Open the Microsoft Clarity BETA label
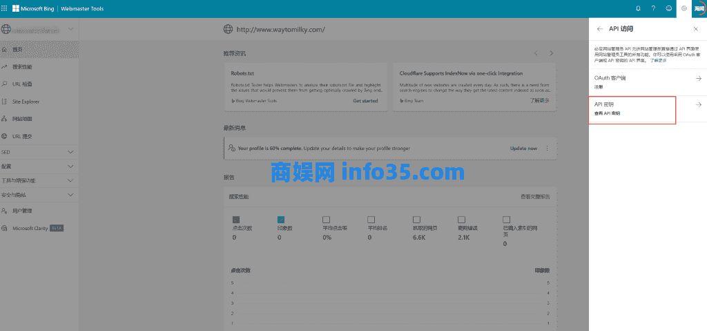Viewport: 707px width, 331px height. (x=38, y=229)
